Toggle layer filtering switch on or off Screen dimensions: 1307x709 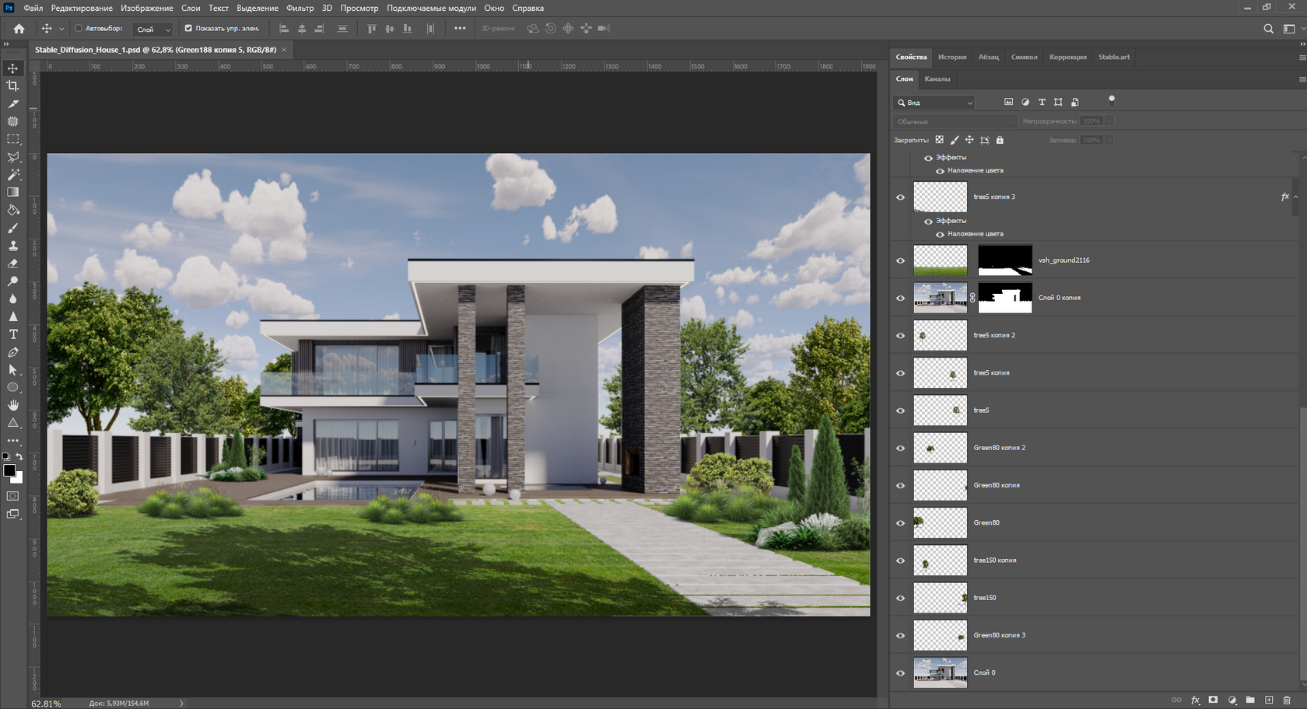tap(1112, 100)
